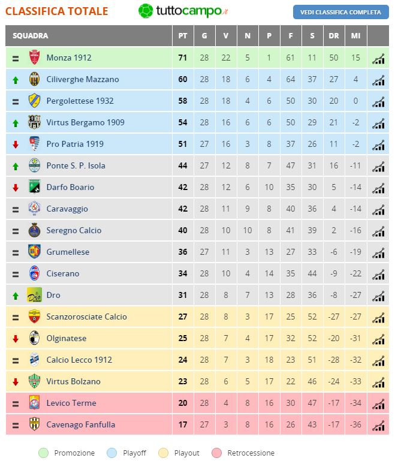Select the Squadra column header
The image size is (398, 464).
tap(30, 36)
